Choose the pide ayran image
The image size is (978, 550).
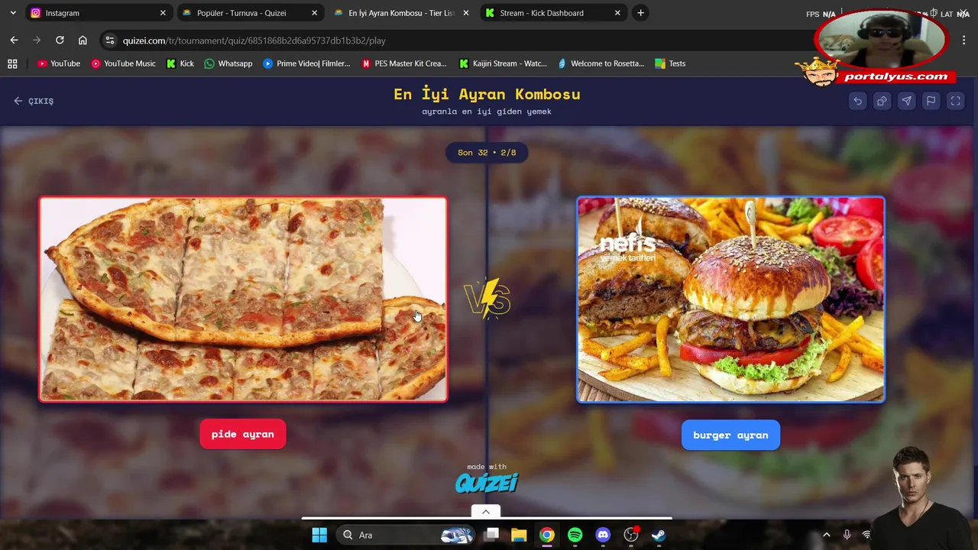coord(243,299)
